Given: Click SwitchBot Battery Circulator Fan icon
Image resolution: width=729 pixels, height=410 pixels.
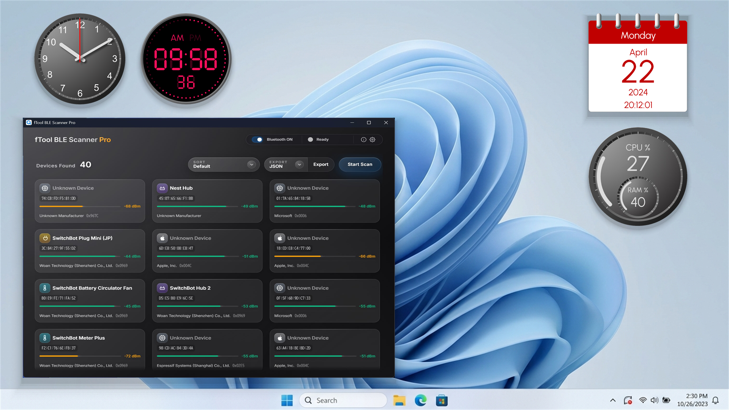Looking at the screenshot, I should tap(45, 288).
